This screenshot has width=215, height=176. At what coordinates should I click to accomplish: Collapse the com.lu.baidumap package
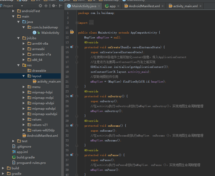[24, 27]
